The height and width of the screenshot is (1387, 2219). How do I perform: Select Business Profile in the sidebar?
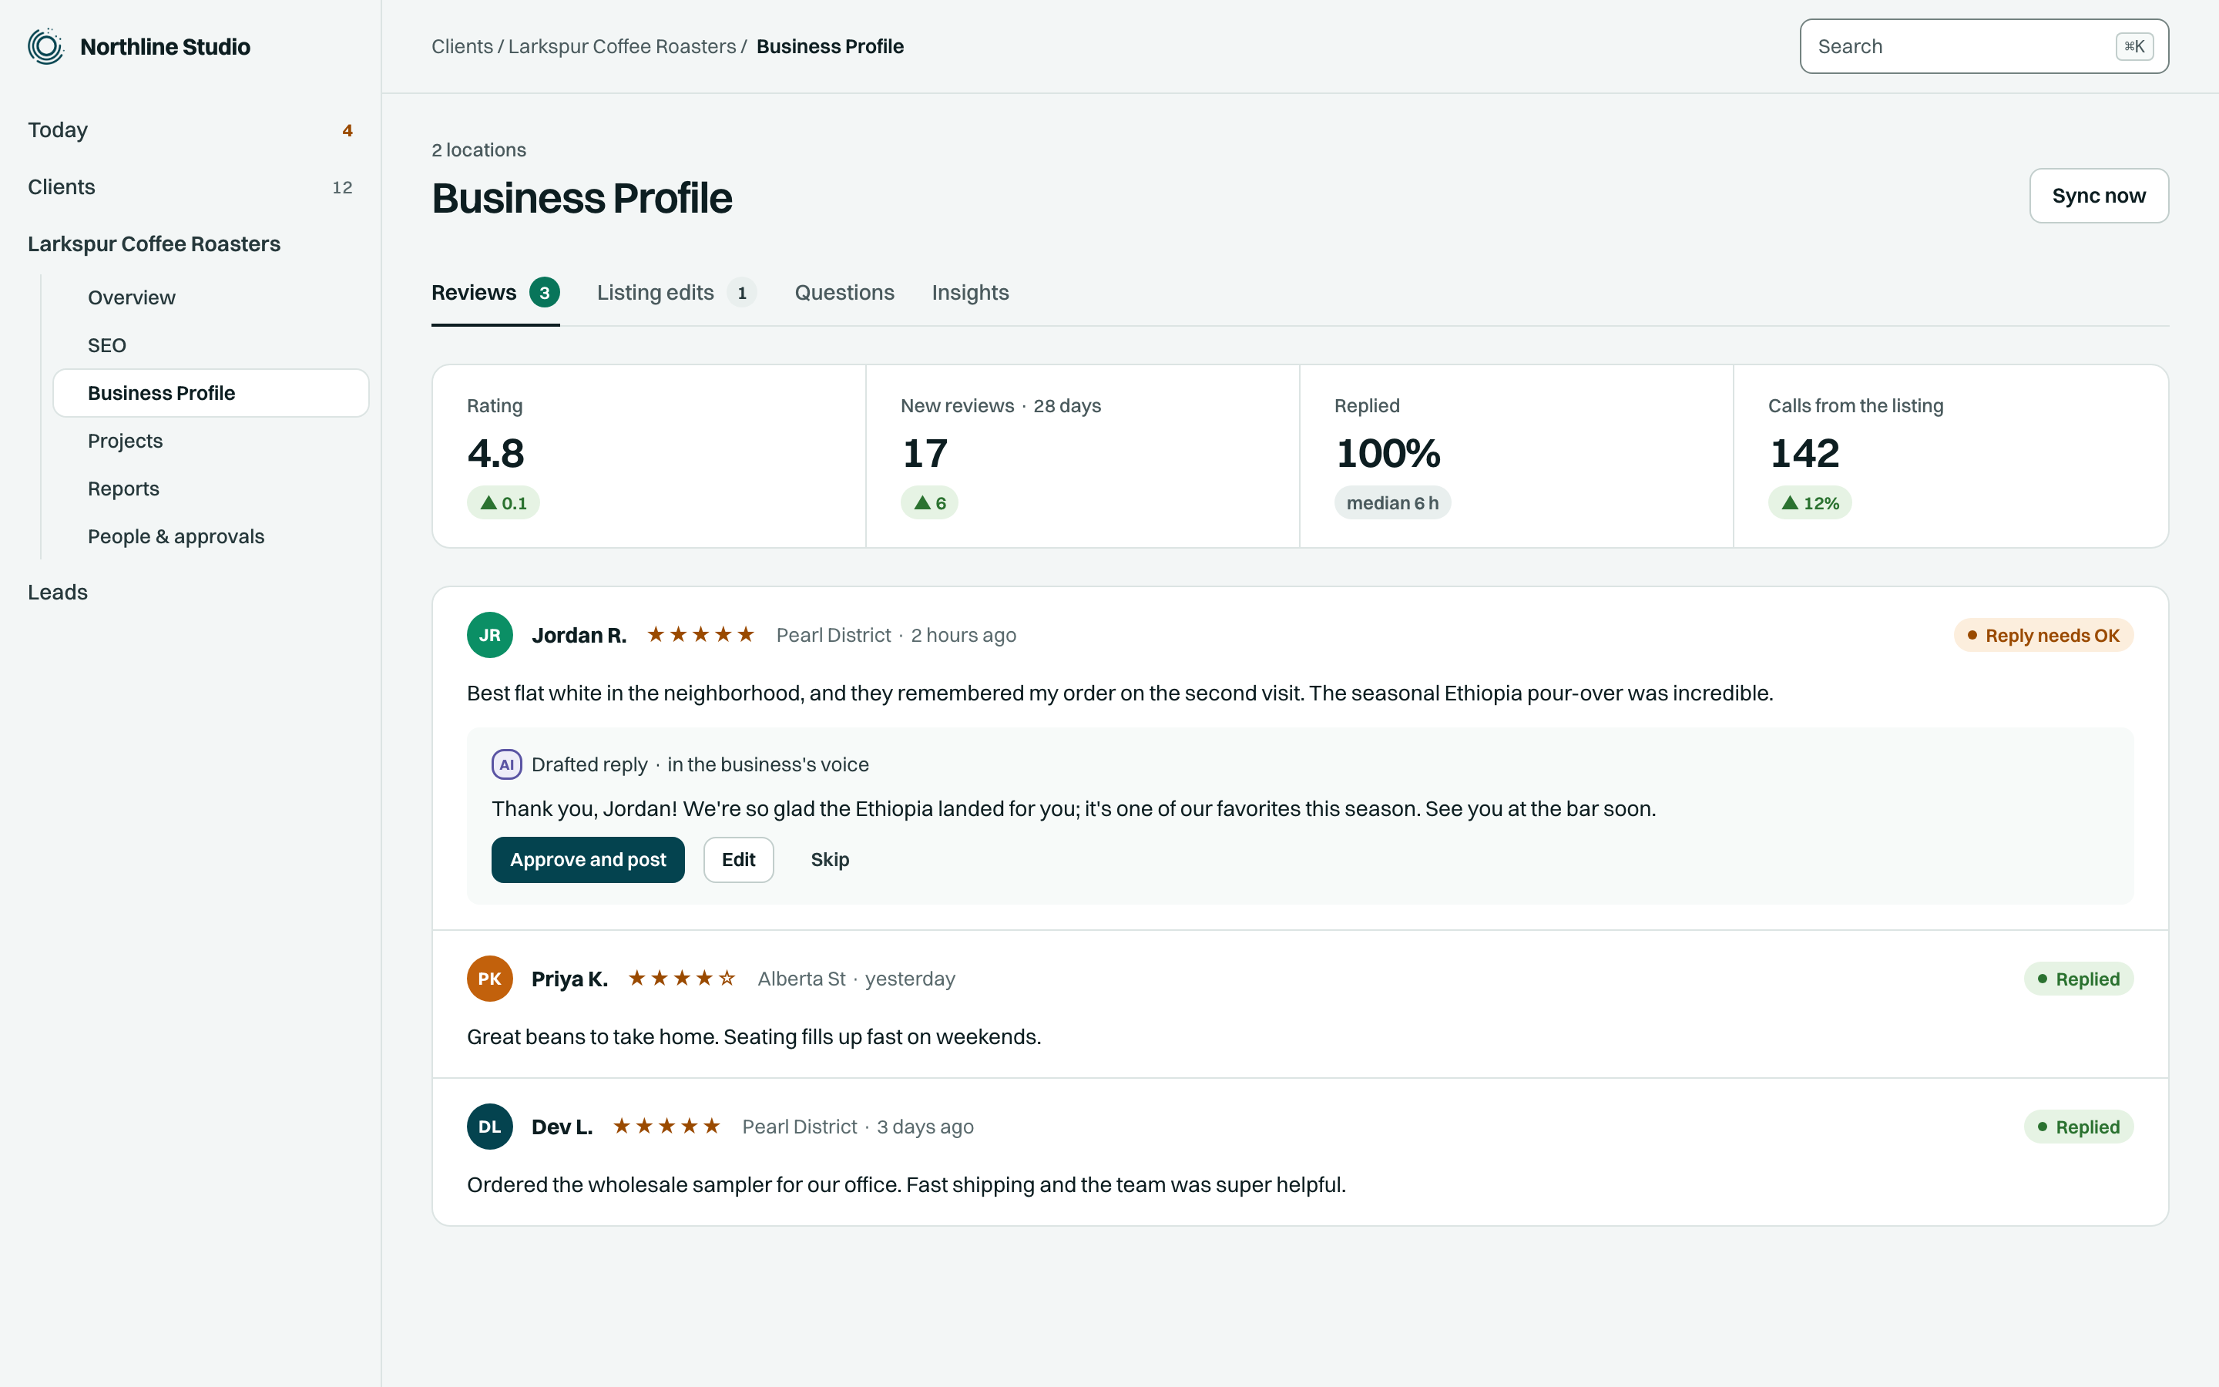pyautogui.click(x=211, y=393)
